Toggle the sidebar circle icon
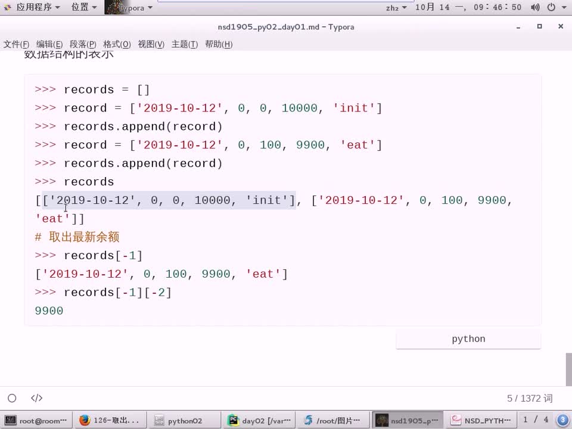The height and width of the screenshot is (429, 572). [x=12, y=398]
